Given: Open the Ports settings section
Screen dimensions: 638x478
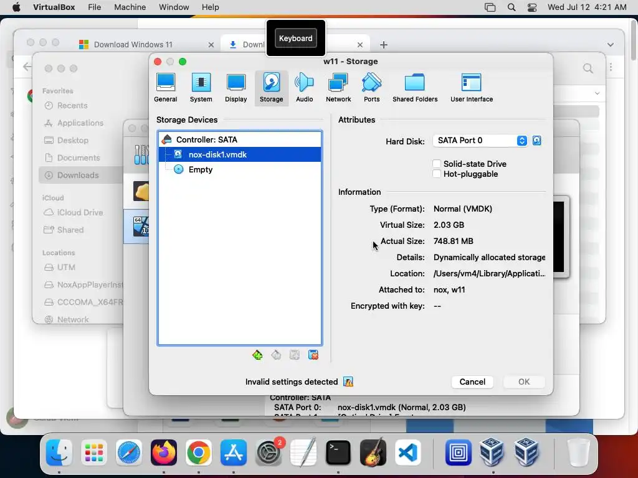Looking at the screenshot, I should [x=371, y=88].
